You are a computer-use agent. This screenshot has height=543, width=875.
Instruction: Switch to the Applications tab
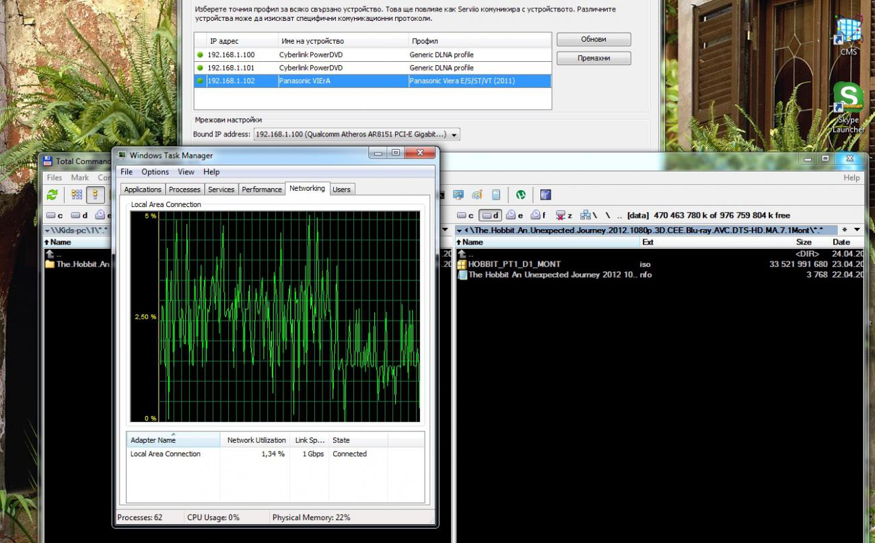(143, 190)
